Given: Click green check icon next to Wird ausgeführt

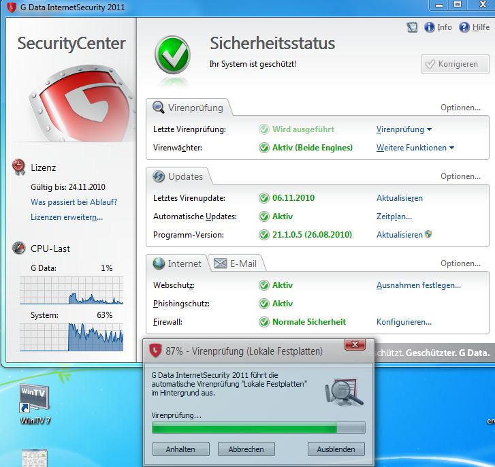Looking at the screenshot, I should (264, 129).
